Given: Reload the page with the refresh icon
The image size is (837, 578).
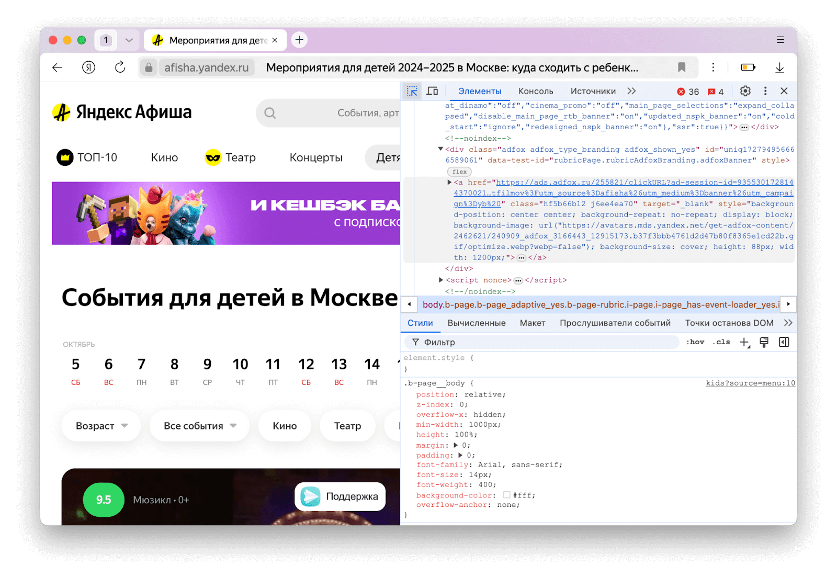Looking at the screenshot, I should pyautogui.click(x=120, y=67).
